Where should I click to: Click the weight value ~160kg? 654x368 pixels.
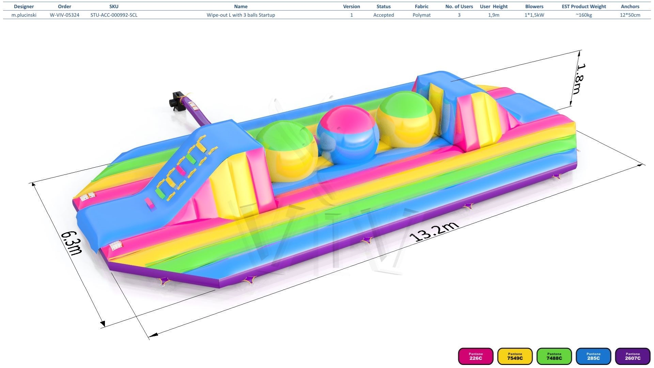pyautogui.click(x=584, y=15)
